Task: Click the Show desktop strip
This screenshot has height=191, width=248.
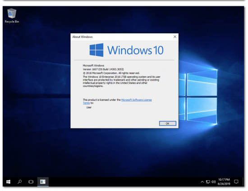Action: (243, 182)
